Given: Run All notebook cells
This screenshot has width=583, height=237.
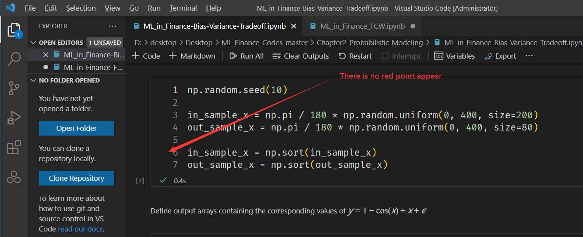Looking at the screenshot, I should 246,56.
